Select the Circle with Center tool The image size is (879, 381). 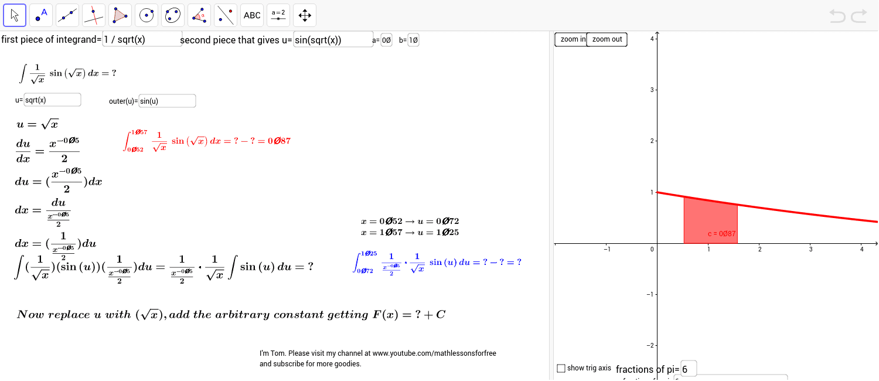tap(146, 15)
